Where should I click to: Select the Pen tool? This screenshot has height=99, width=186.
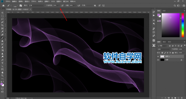click(2, 60)
